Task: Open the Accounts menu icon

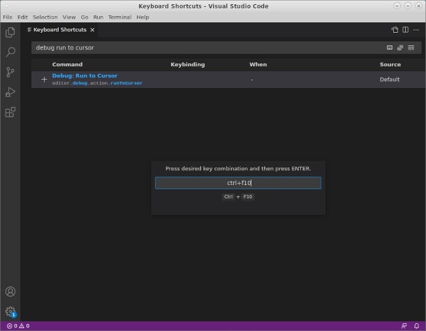Action: [x=10, y=292]
